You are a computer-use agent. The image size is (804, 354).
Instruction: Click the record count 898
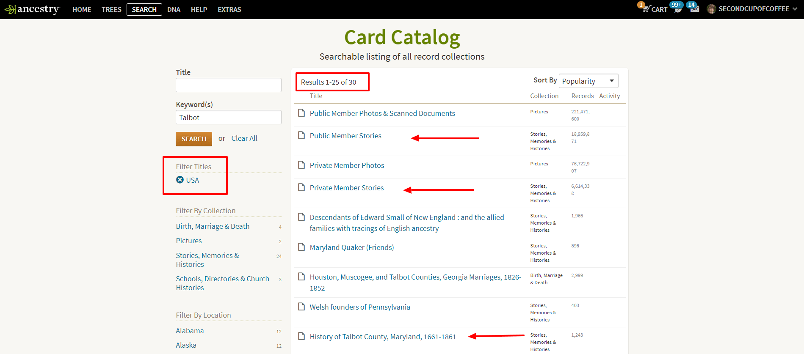tap(575, 246)
